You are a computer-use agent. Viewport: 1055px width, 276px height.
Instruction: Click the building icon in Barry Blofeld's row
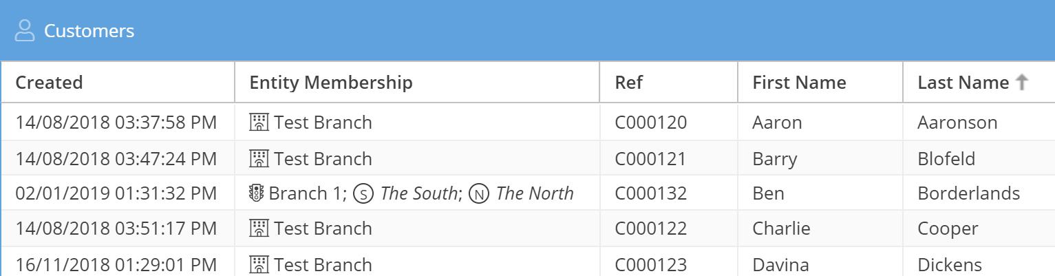pyautogui.click(x=258, y=159)
